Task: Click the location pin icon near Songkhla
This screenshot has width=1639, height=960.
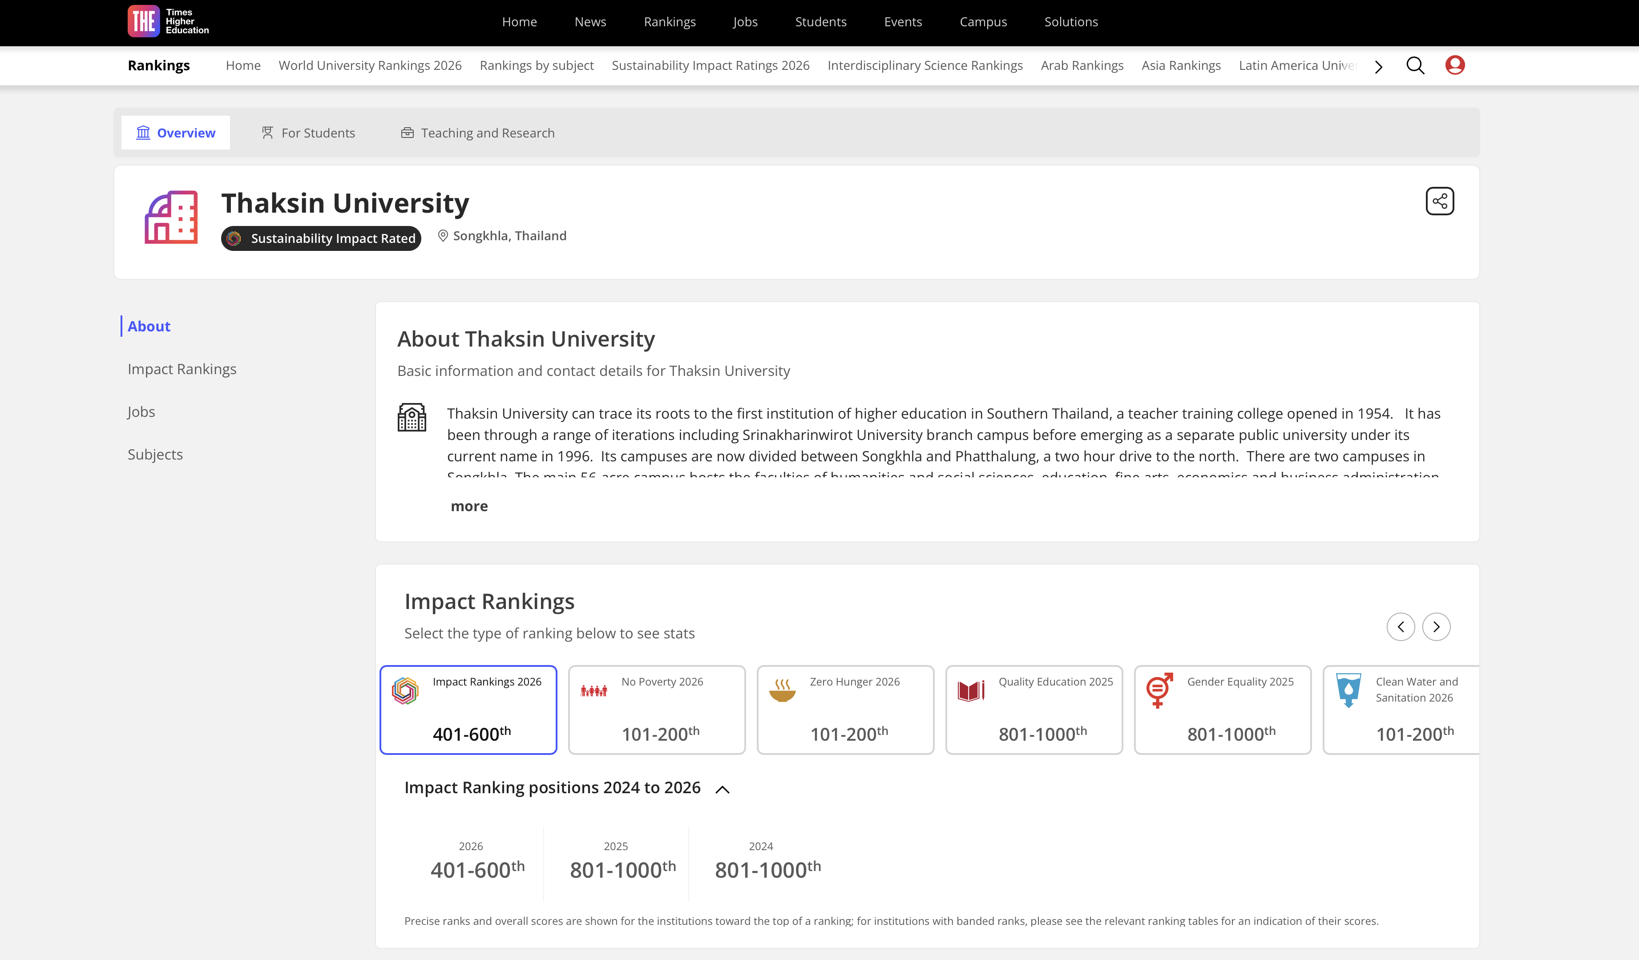Action: [x=443, y=236]
